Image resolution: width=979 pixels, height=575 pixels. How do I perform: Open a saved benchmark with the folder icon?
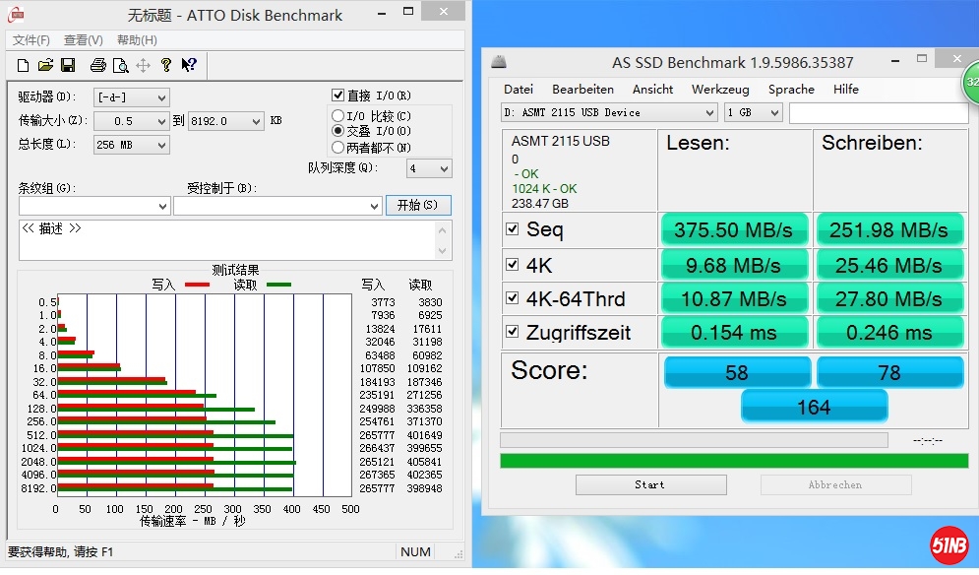coord(45,65)
